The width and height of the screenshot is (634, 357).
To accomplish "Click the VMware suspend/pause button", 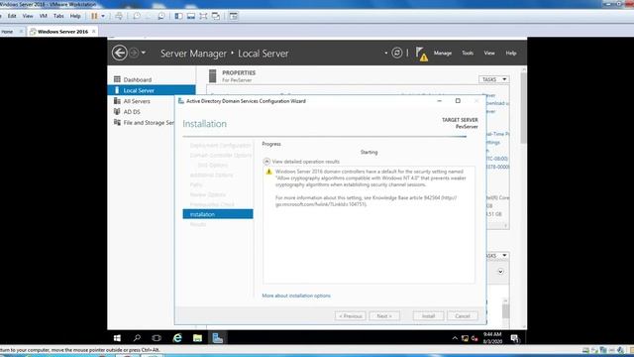I will coord(94,16).
